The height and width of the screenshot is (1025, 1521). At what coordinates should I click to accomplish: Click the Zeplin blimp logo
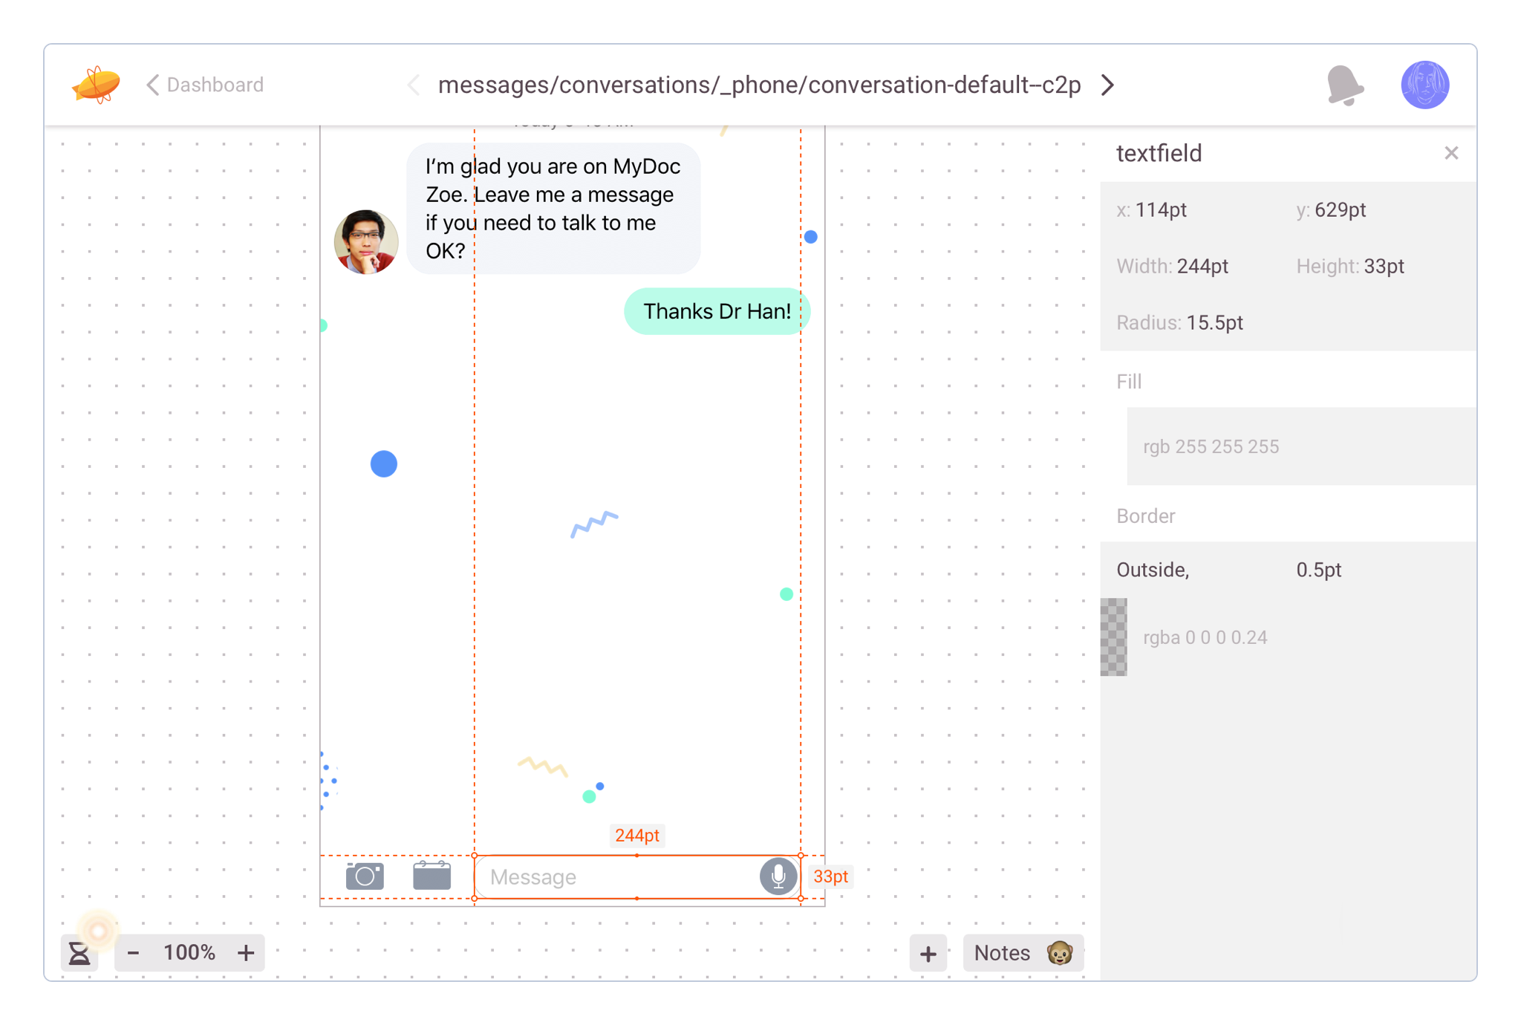96,85
